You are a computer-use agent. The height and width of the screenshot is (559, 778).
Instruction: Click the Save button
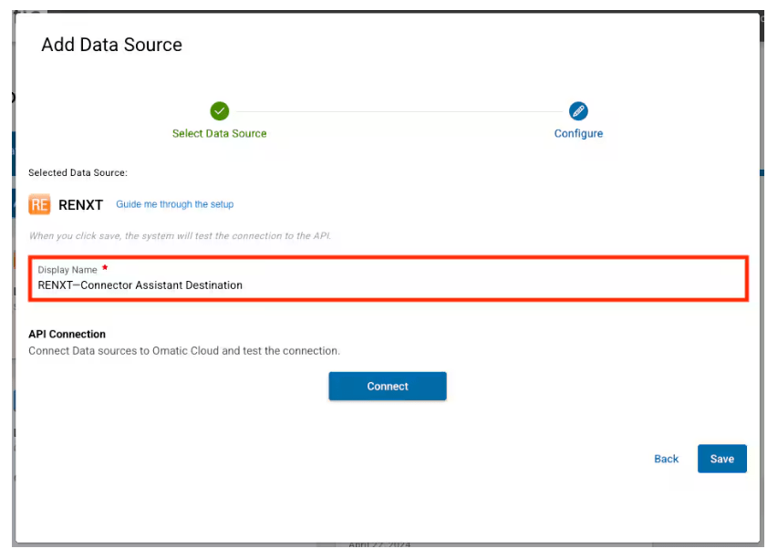click(x=722, y=459)
